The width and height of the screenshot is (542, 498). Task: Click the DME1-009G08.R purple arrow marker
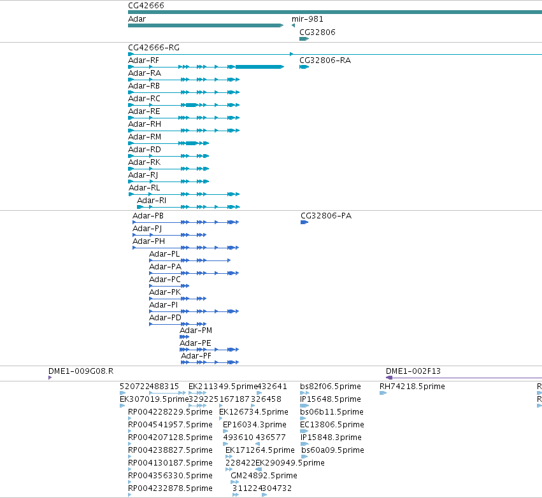(x=50, y=378)
